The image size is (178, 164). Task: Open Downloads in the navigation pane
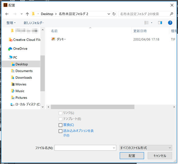pyautogui.click(x=21, y=78)
